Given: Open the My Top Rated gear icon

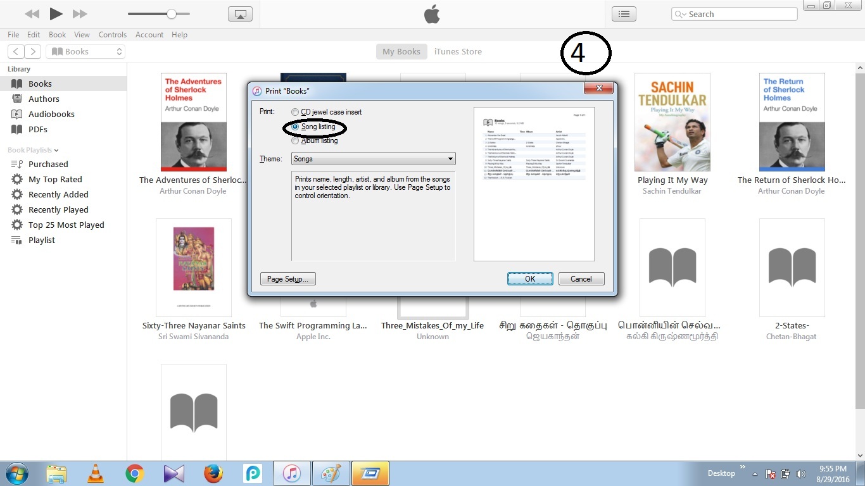Looking at the screenshot, I should (x=17, y=179).
